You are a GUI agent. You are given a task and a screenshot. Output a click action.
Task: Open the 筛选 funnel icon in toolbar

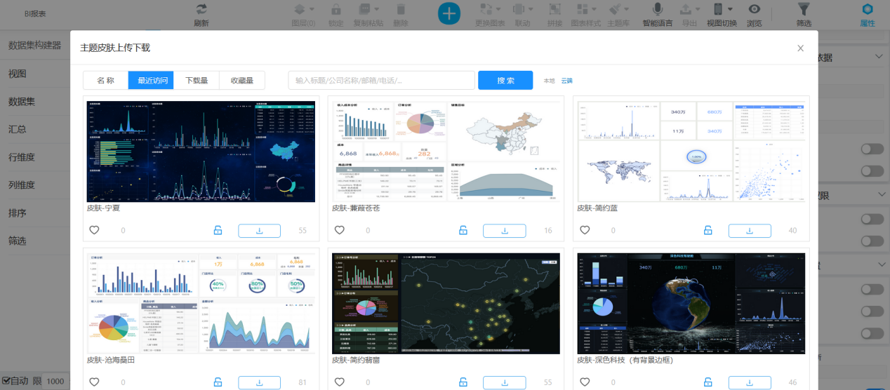point(804,9)
